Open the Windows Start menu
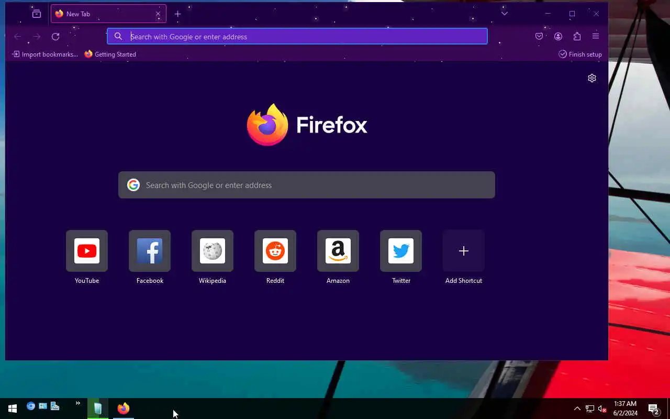Screen dimensions: 670x419 [x=13, y=409]
